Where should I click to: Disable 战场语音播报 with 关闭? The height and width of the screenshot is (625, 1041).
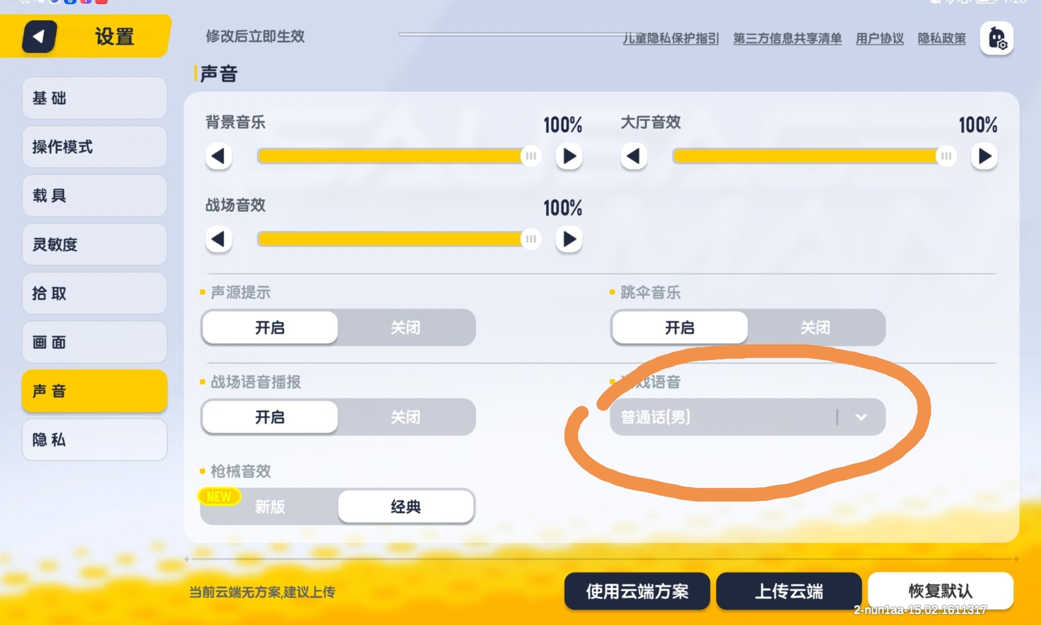405,417
